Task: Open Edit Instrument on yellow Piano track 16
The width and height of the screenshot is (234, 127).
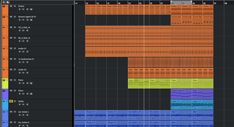Action: point(31,83)
